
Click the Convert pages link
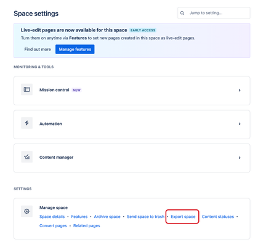pyautogui.click(x=53, y=225)
